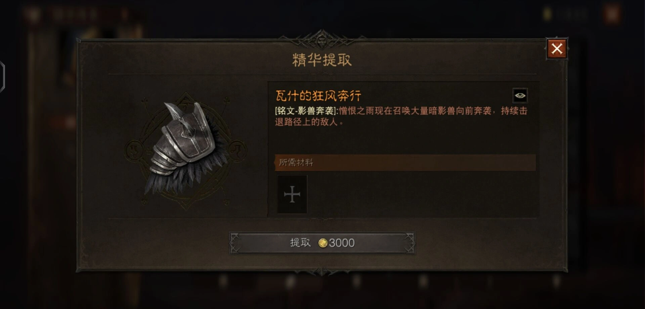Screen dimensions: 645x309
Task: Click the [铭文-影兽奔袭] inscription label
Action: (305, 111)
